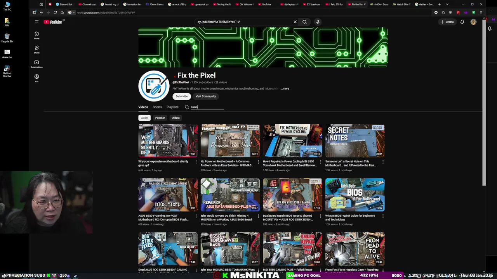Start voice search with the microphone
Image resolution: width=497 pixels, height=279 pixels.
point(318,22)
